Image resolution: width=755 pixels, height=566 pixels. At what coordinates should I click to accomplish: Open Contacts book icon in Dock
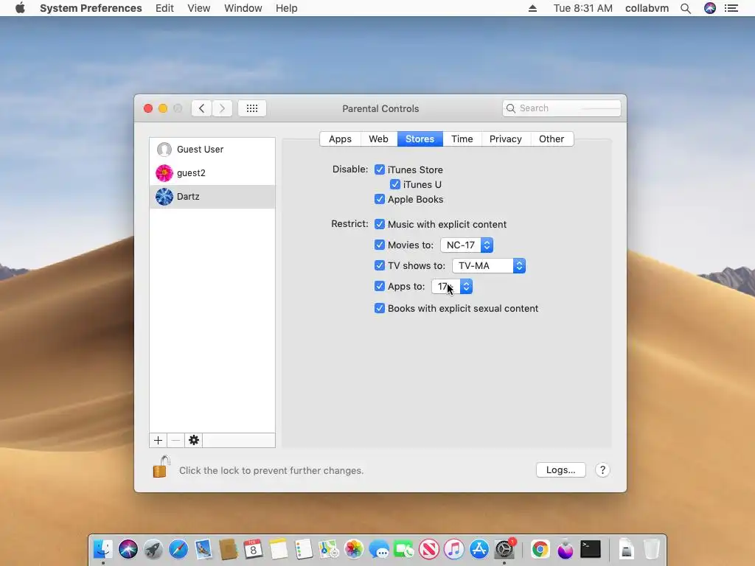click(x=229, y=549)
